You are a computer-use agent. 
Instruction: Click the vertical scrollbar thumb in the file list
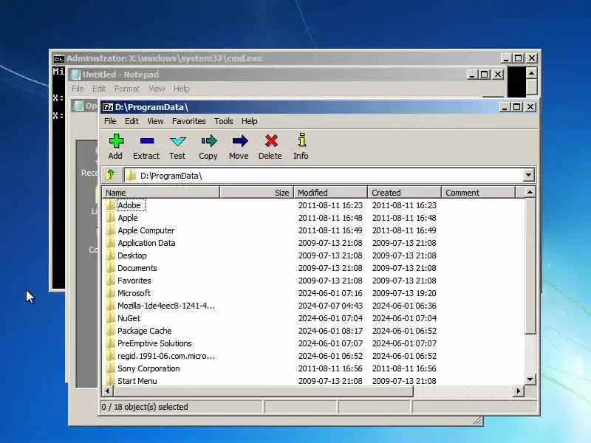coord(530,266)
